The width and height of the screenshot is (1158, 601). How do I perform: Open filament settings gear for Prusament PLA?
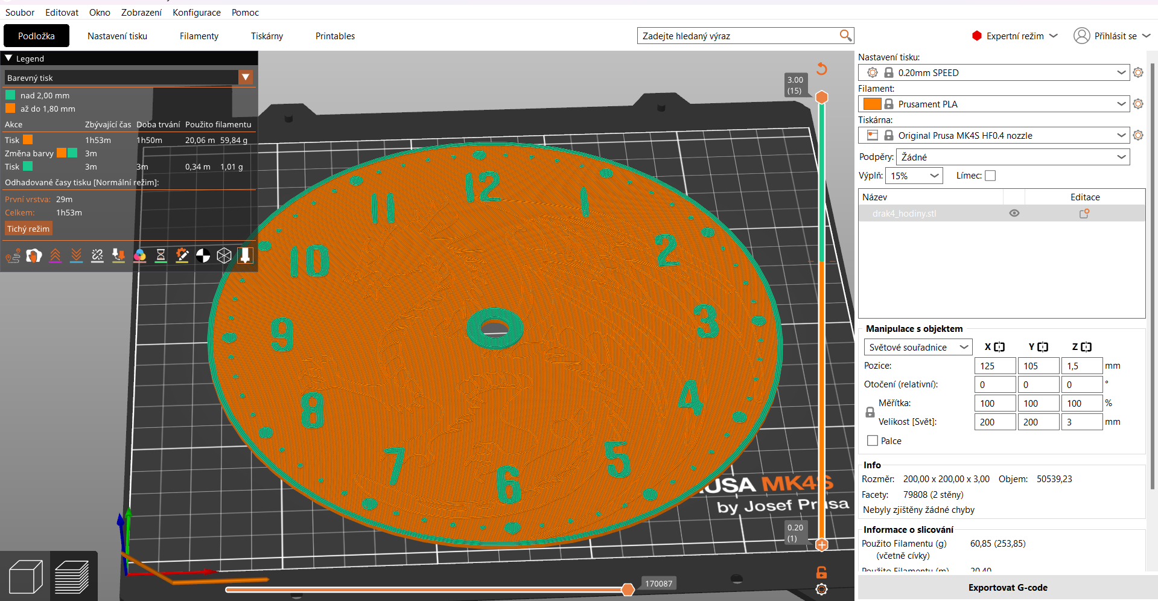1138,104
